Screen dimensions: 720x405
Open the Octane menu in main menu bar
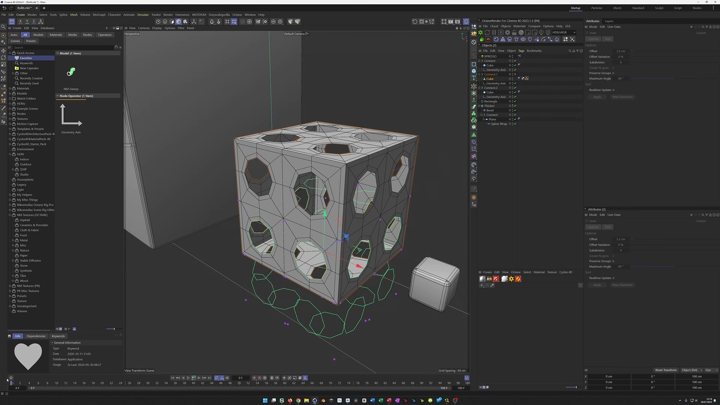tap(237, 15)
